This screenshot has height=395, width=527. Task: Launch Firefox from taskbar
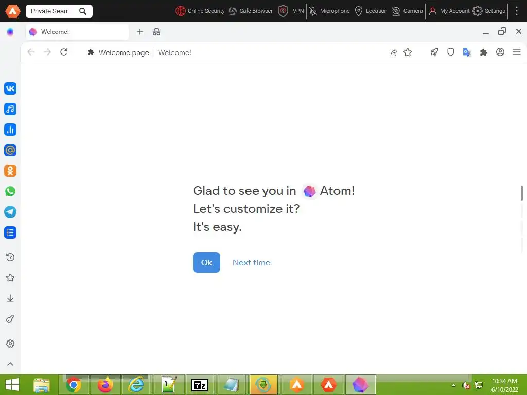105,385
